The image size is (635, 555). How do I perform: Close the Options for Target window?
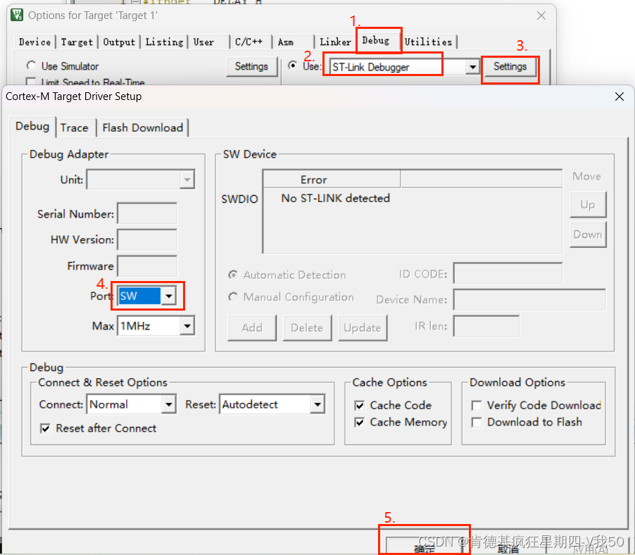click(541, 15)
